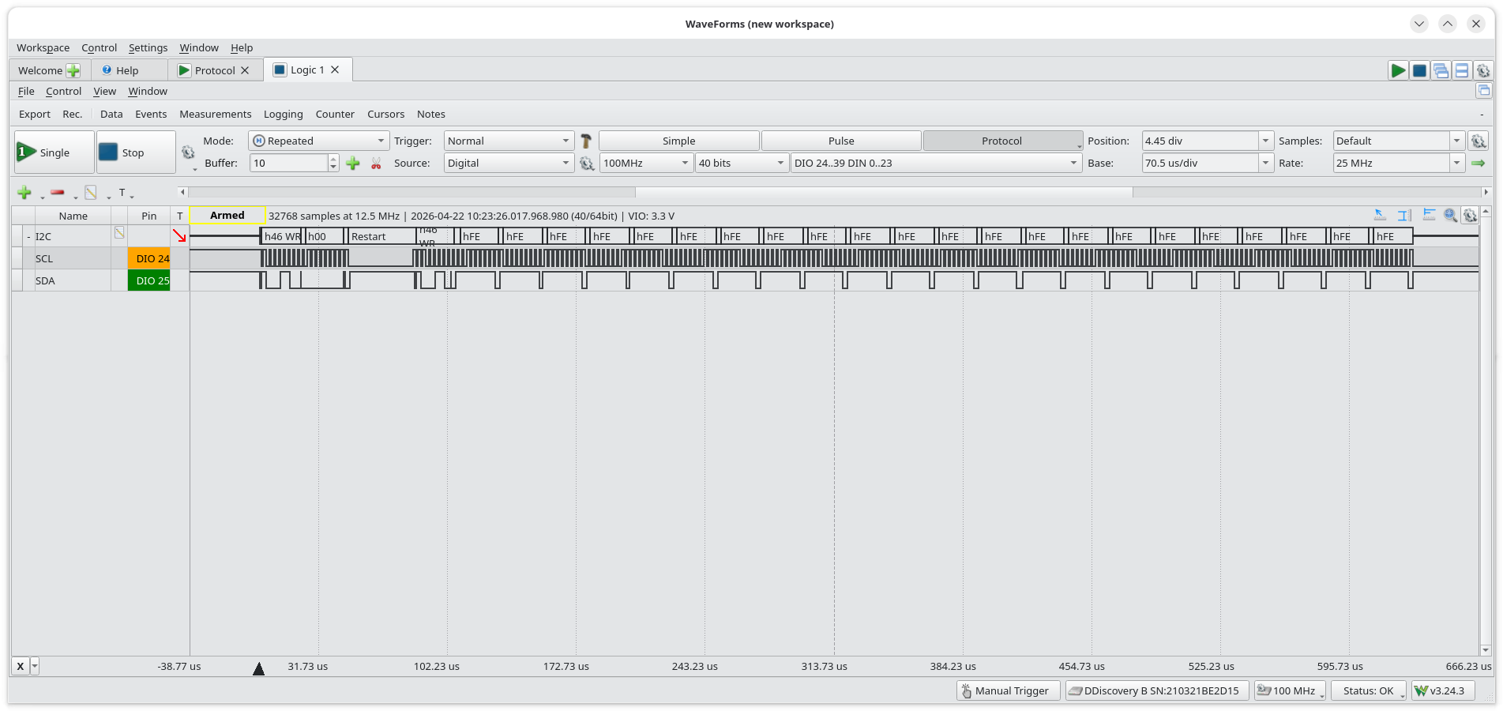
Task: Click the Buffer number input field
Action: point(289,163)
